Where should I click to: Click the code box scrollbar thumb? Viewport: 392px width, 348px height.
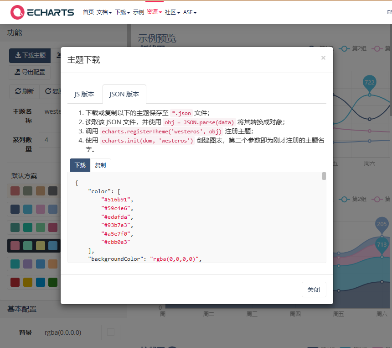coord(324,176)
